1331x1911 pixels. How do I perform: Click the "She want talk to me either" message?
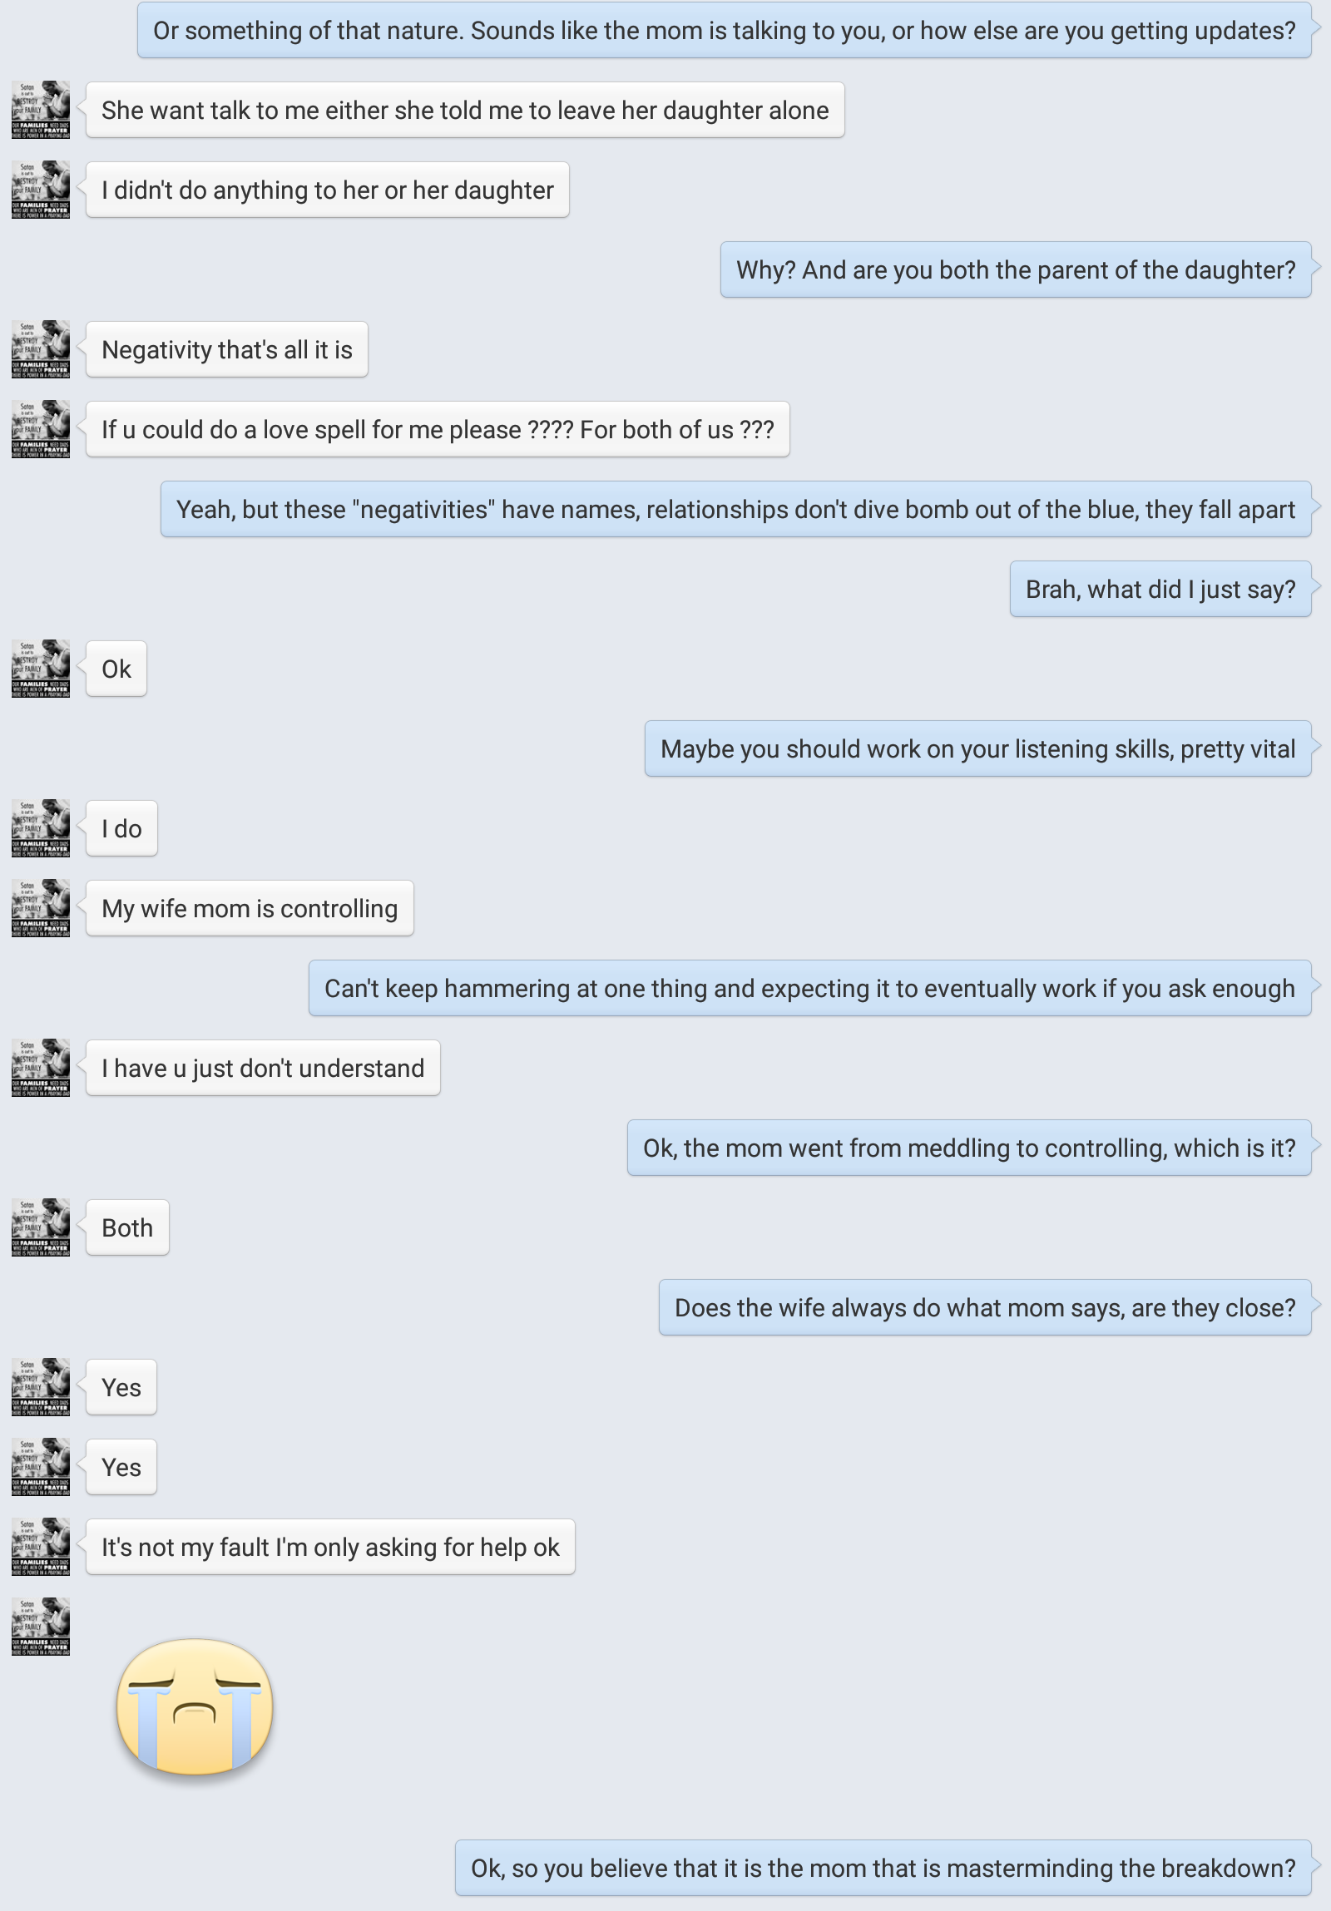point(464,110)
